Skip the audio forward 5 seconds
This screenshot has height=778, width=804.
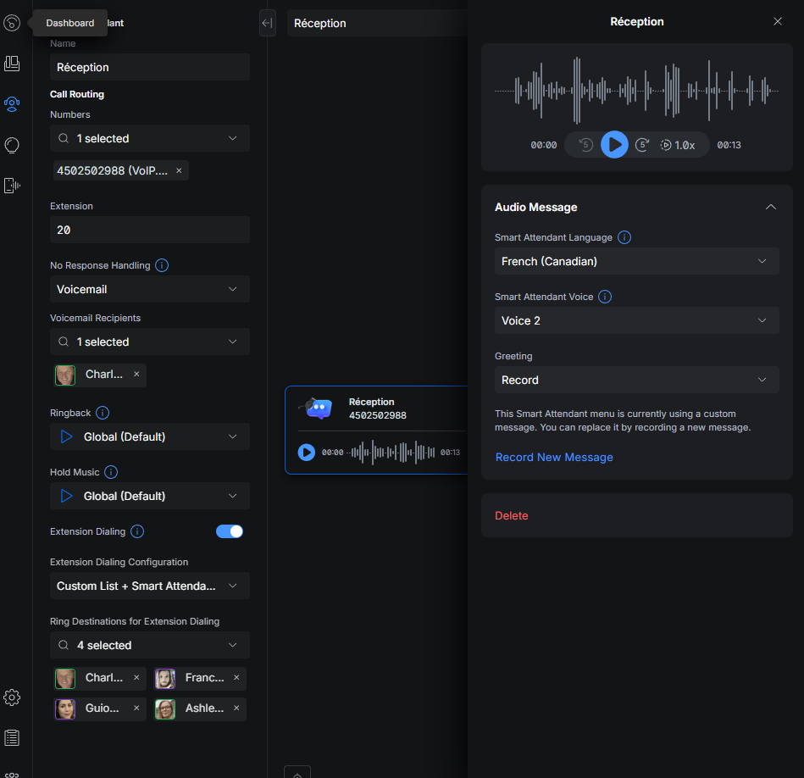coord(642,145)
